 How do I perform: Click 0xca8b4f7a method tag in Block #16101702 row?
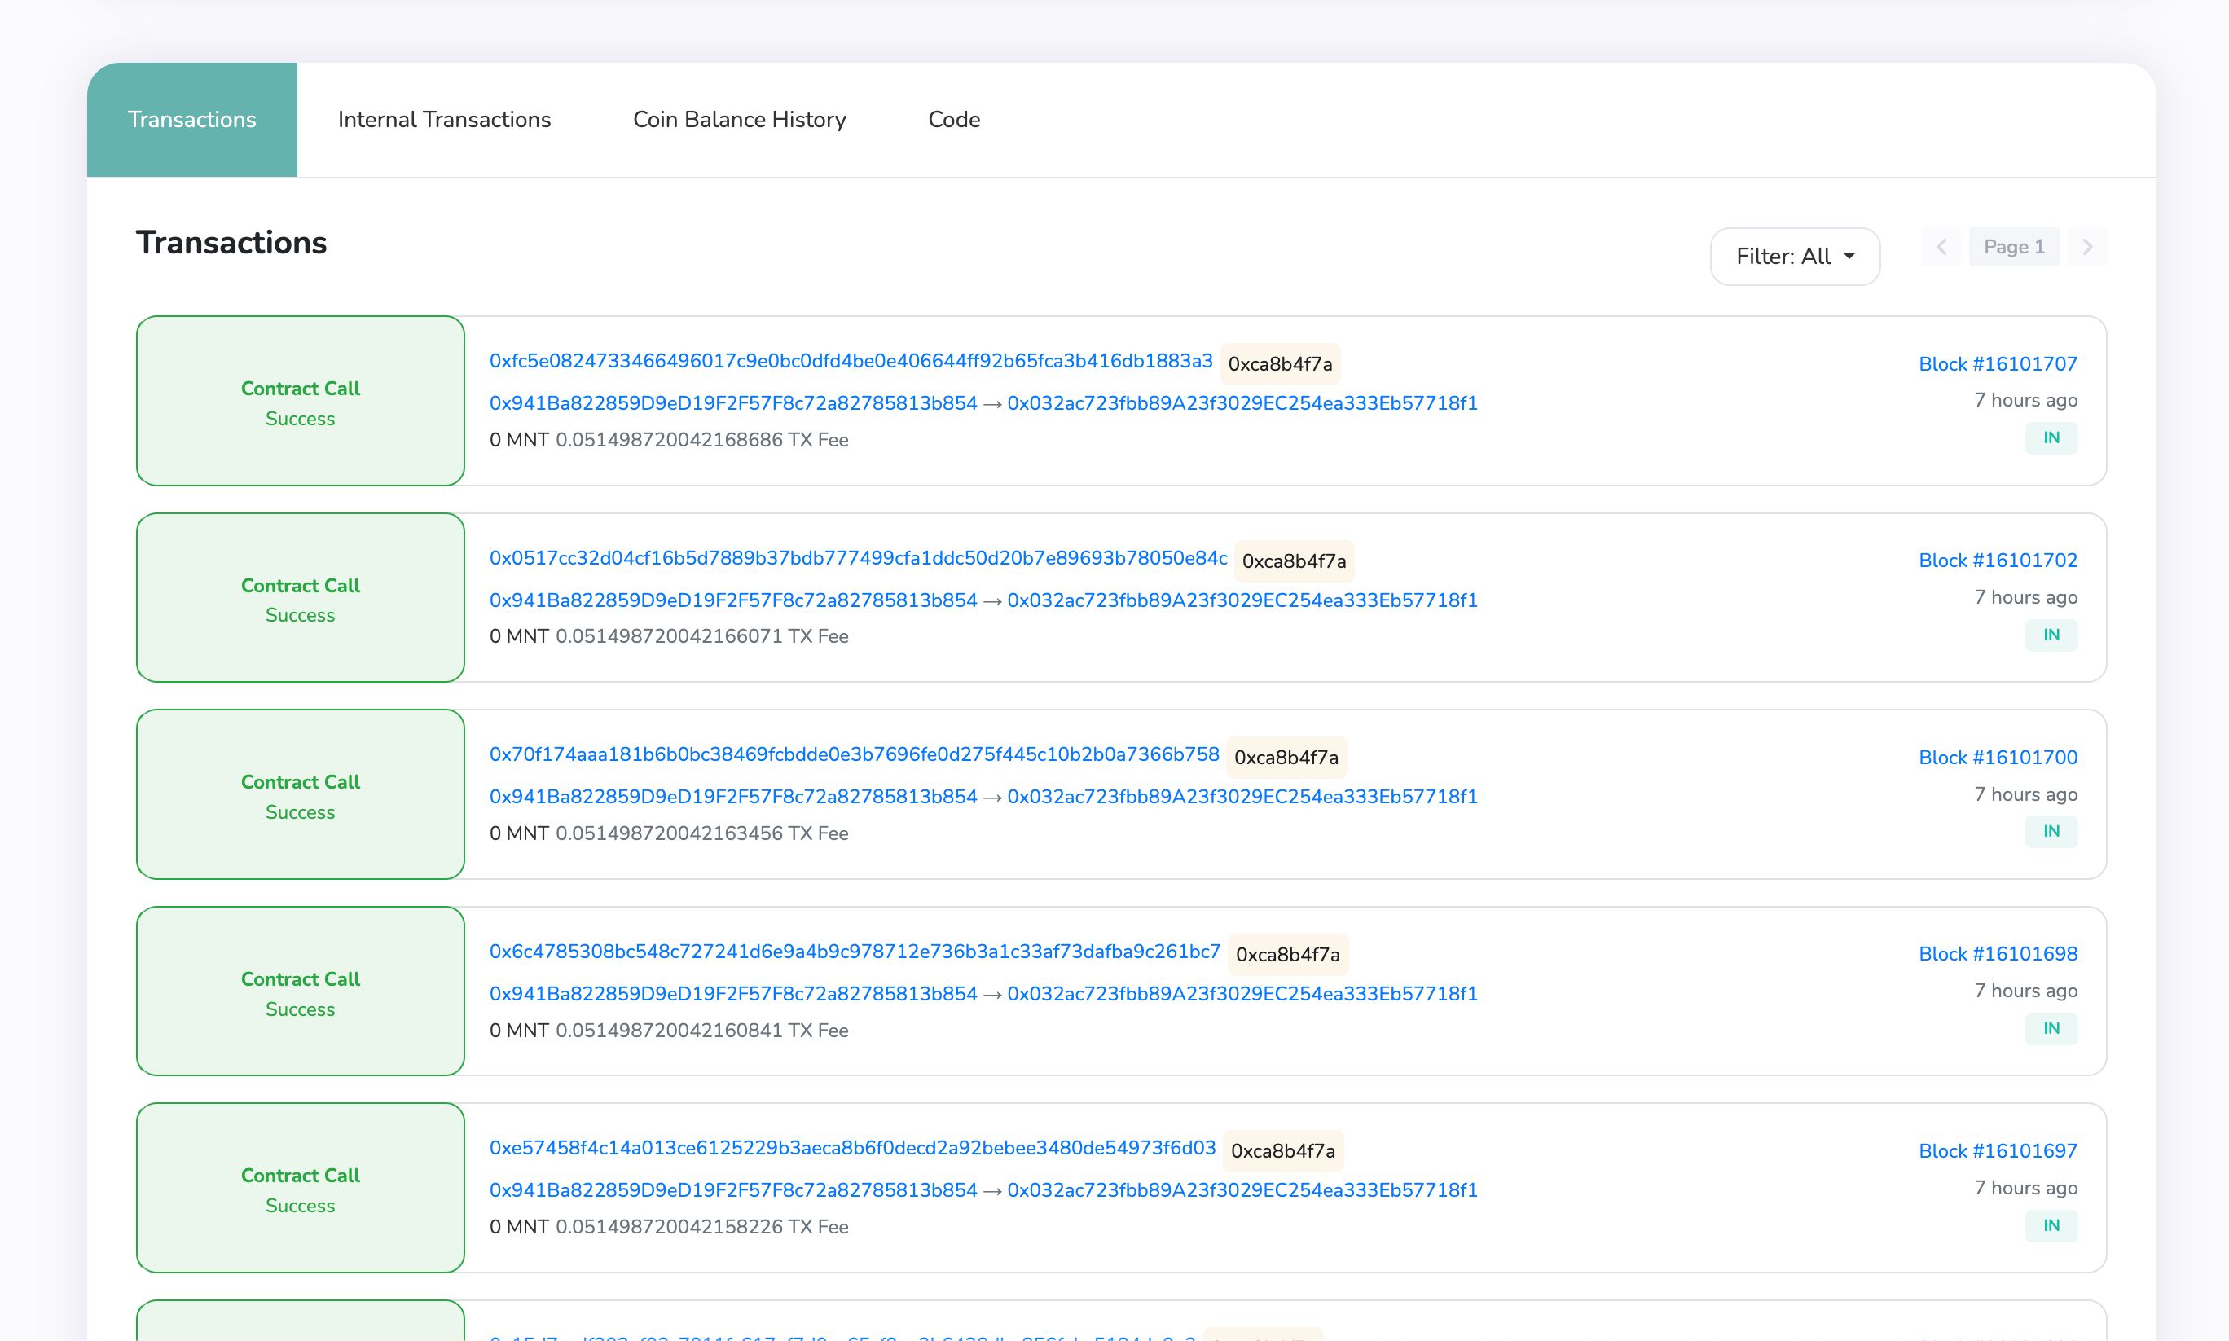coord(1294,561)
